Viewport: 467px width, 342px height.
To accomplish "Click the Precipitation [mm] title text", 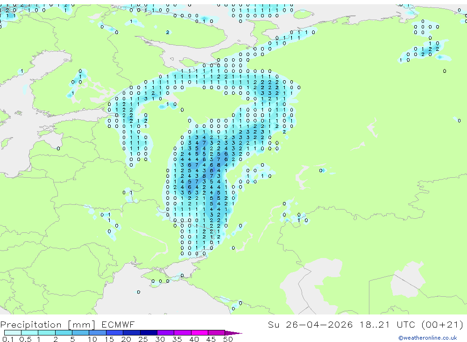I will [48, 325].
